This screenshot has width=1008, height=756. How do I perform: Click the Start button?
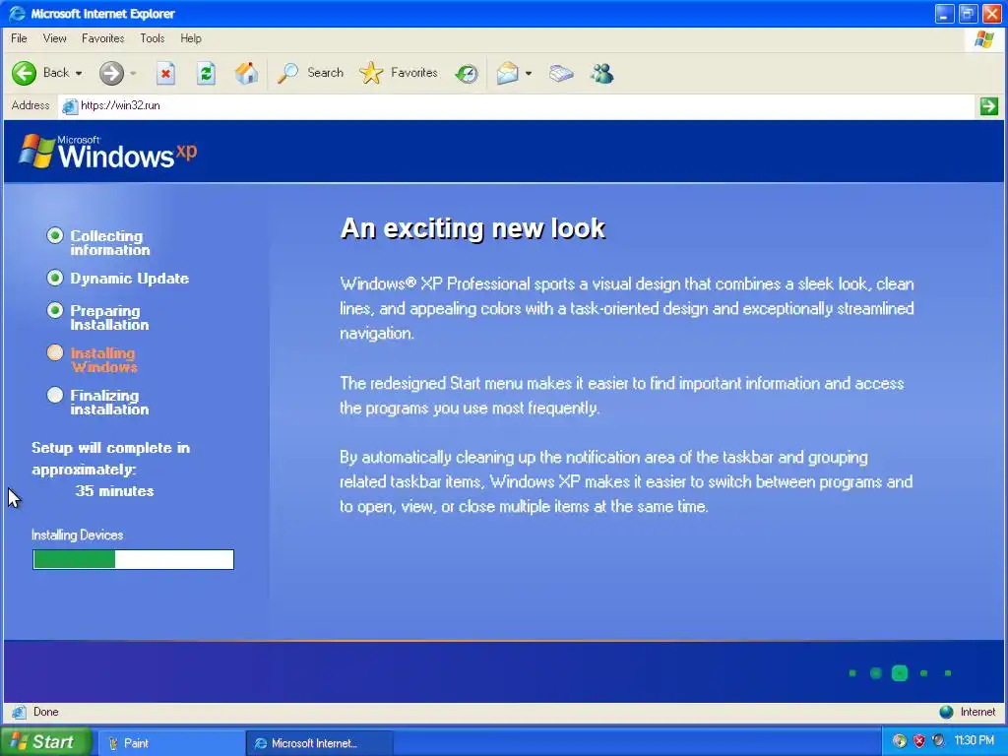44,742
